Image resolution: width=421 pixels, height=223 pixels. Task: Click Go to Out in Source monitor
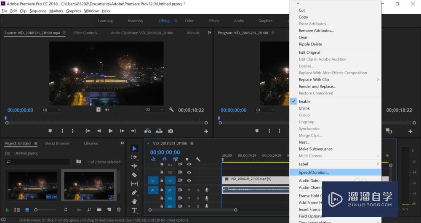coord(133,131)
